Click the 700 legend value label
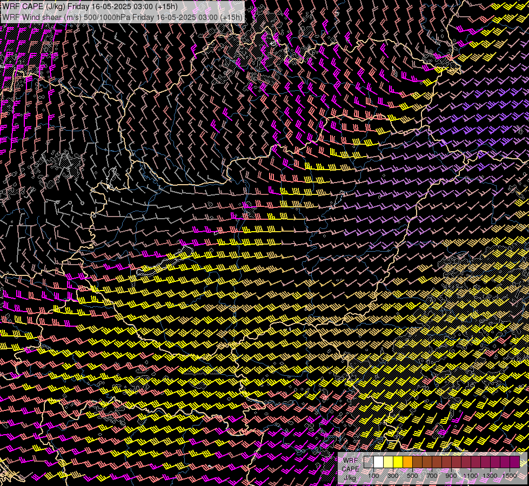The height and width of the screenshot is (486, 529). coord(432,476)
